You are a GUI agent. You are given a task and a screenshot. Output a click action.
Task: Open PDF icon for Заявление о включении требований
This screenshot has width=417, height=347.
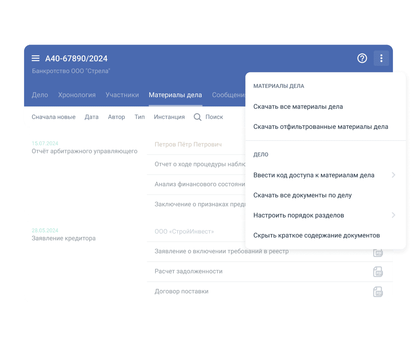(378, 253)
